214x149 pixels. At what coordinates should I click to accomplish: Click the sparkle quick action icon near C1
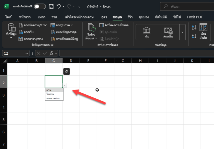[67, 71]
